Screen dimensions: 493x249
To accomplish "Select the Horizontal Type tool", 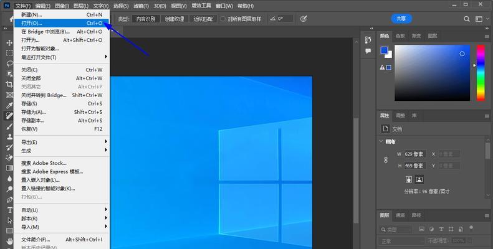I will tap(9, 210).
